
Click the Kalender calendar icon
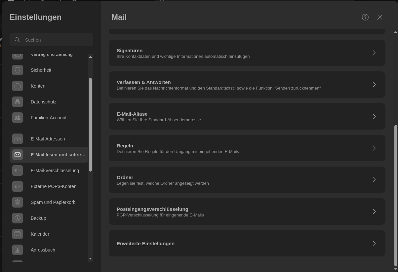click(x=18, y=234)
